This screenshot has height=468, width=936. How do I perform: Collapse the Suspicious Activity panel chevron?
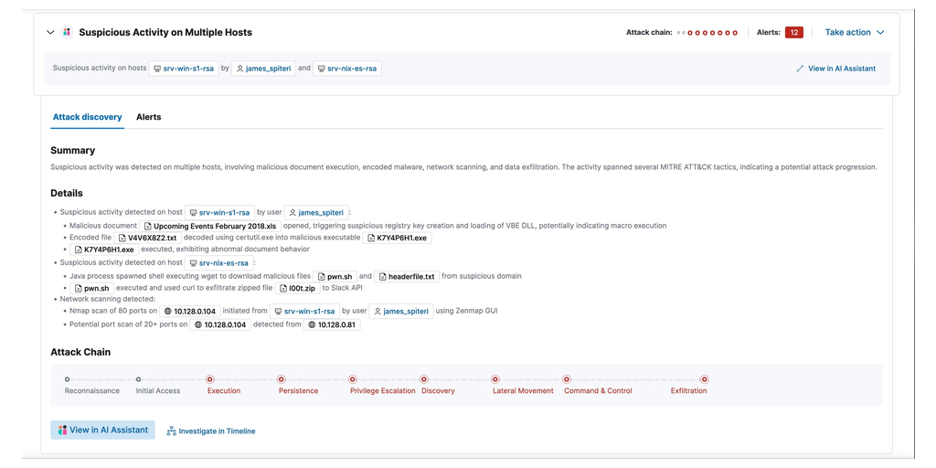pyautogui.click(x=50, y=33)
